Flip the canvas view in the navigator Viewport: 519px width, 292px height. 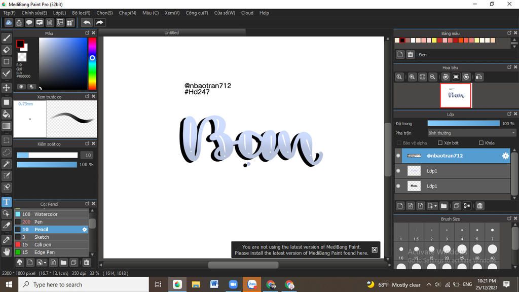(x=478, y=77)
